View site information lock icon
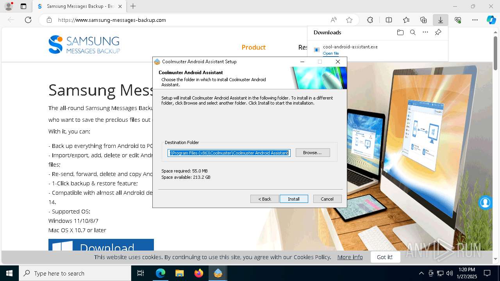The image size is (500, 281). tap(49, 20)
